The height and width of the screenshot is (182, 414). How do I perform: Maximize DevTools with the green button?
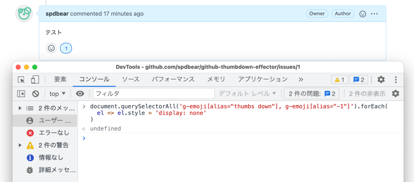pyautogui.click(x=34, y=67)
